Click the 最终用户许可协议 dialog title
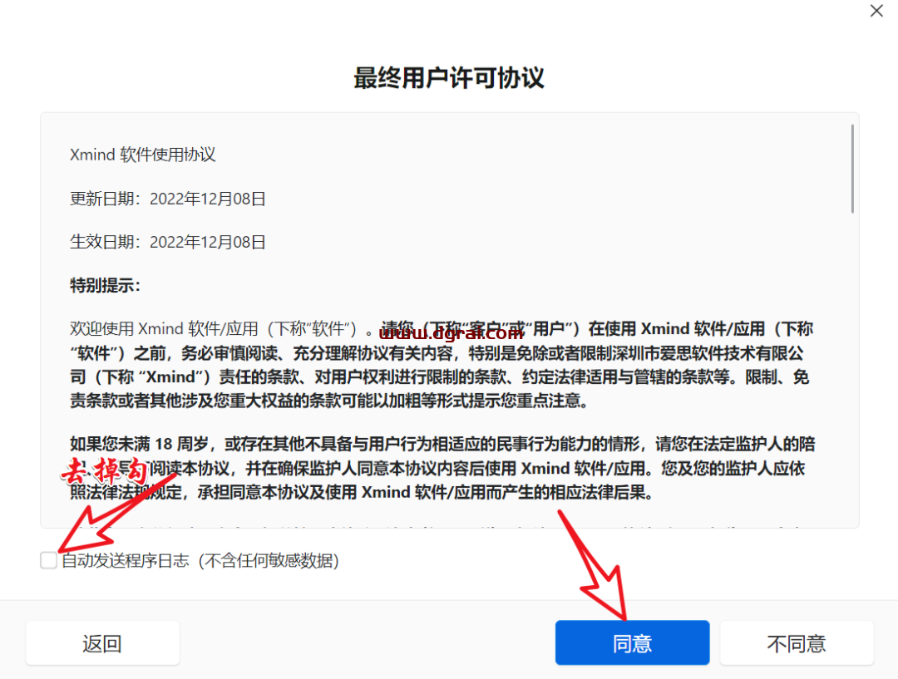This screenshot has width=898, height=679. (448, 78)
